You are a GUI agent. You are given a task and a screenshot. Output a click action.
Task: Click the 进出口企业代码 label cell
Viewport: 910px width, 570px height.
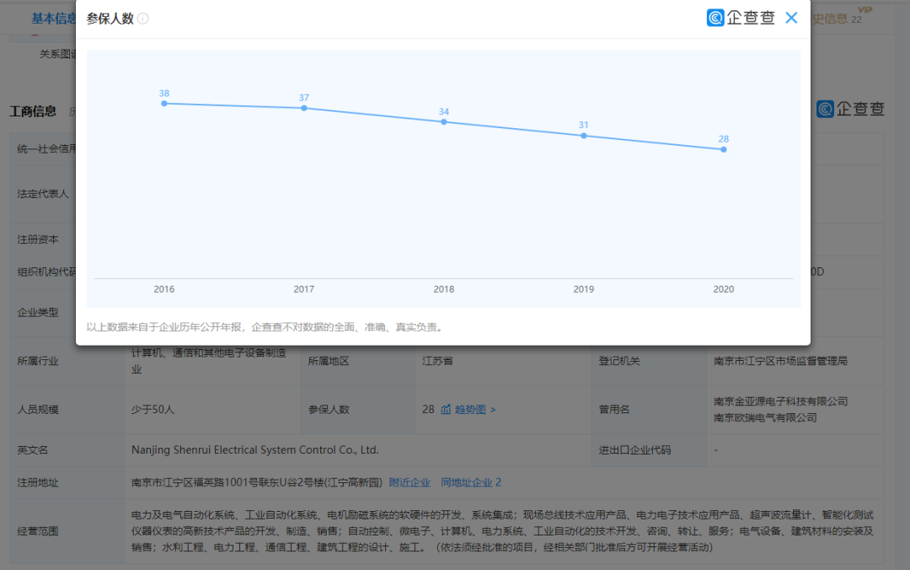pyautogui.click(x=649, y=450)
